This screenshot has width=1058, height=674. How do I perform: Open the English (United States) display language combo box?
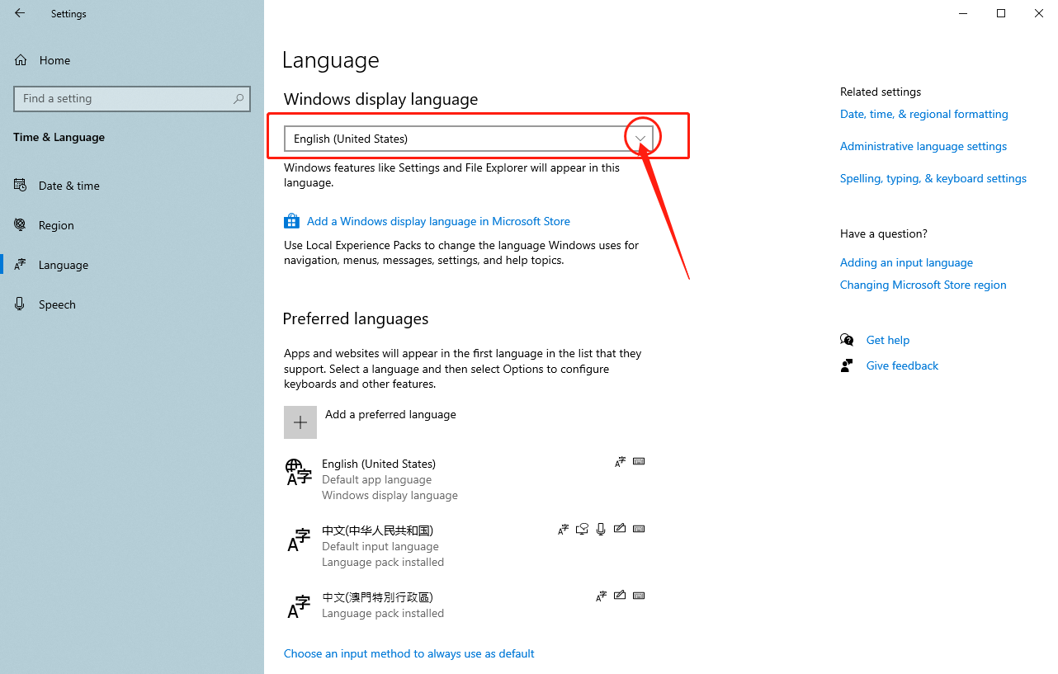(469, 139)
